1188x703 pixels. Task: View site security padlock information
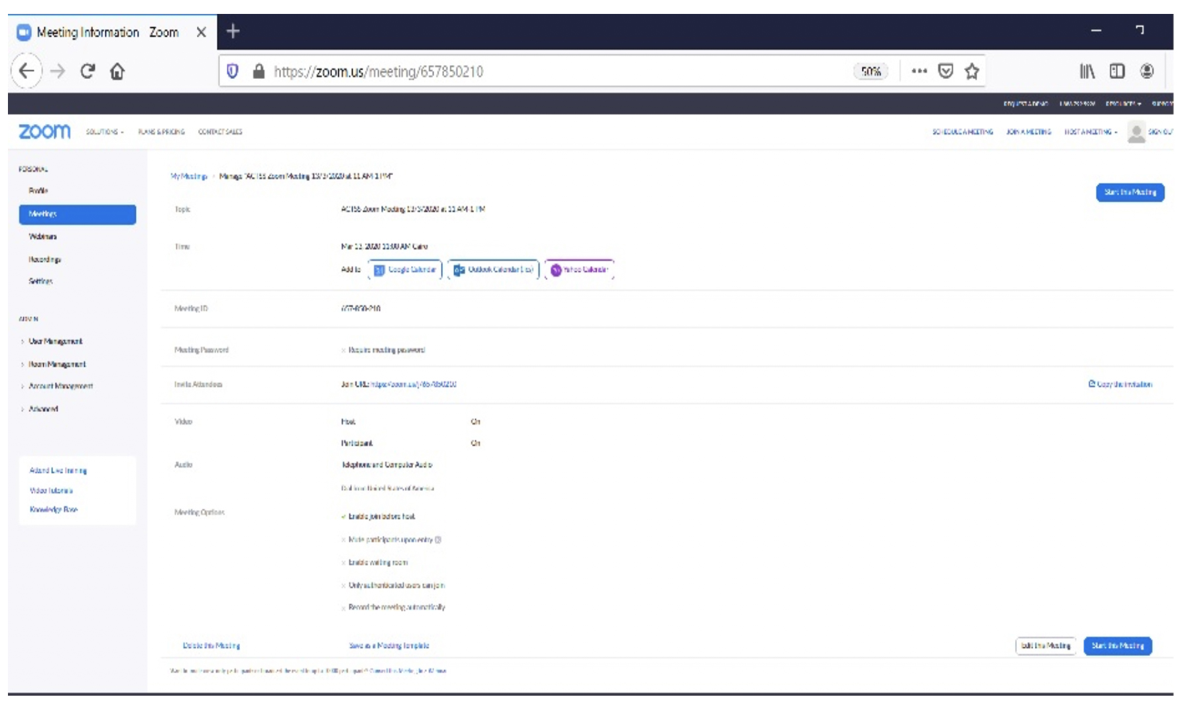(259, 71)
